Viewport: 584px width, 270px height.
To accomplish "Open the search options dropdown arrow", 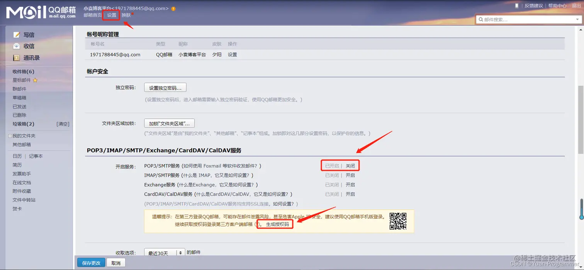I will pos(577,19).
